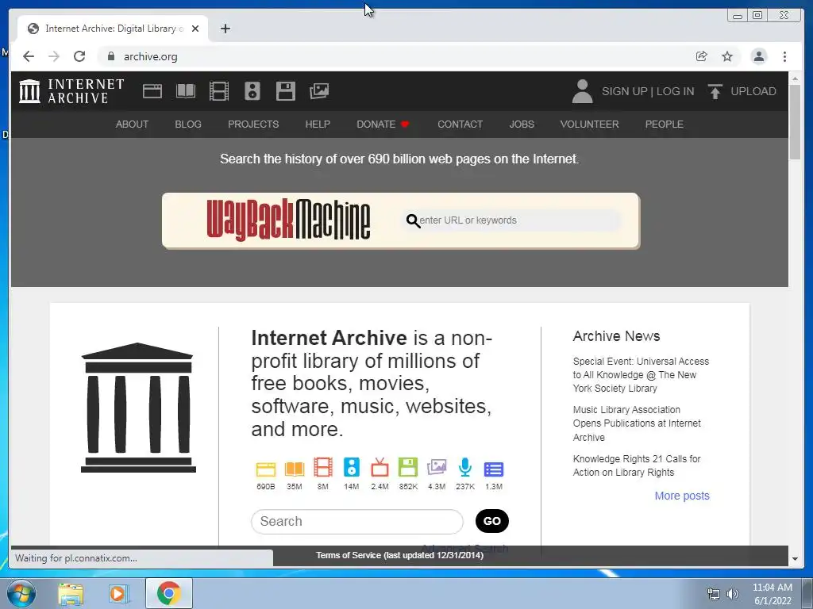813x609 pixels.
Task: Open the More posts link
Action: pos(682,496)
